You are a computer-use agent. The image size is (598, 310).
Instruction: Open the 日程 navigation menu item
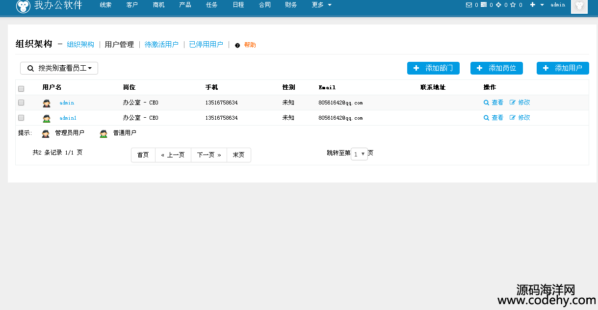tap(238, 5)
